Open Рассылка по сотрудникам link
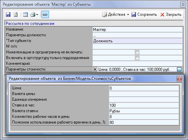Screen dimensions: 188x140 (30, 24)
